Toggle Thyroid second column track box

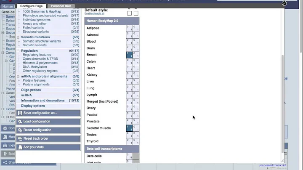tap(136, 141)
